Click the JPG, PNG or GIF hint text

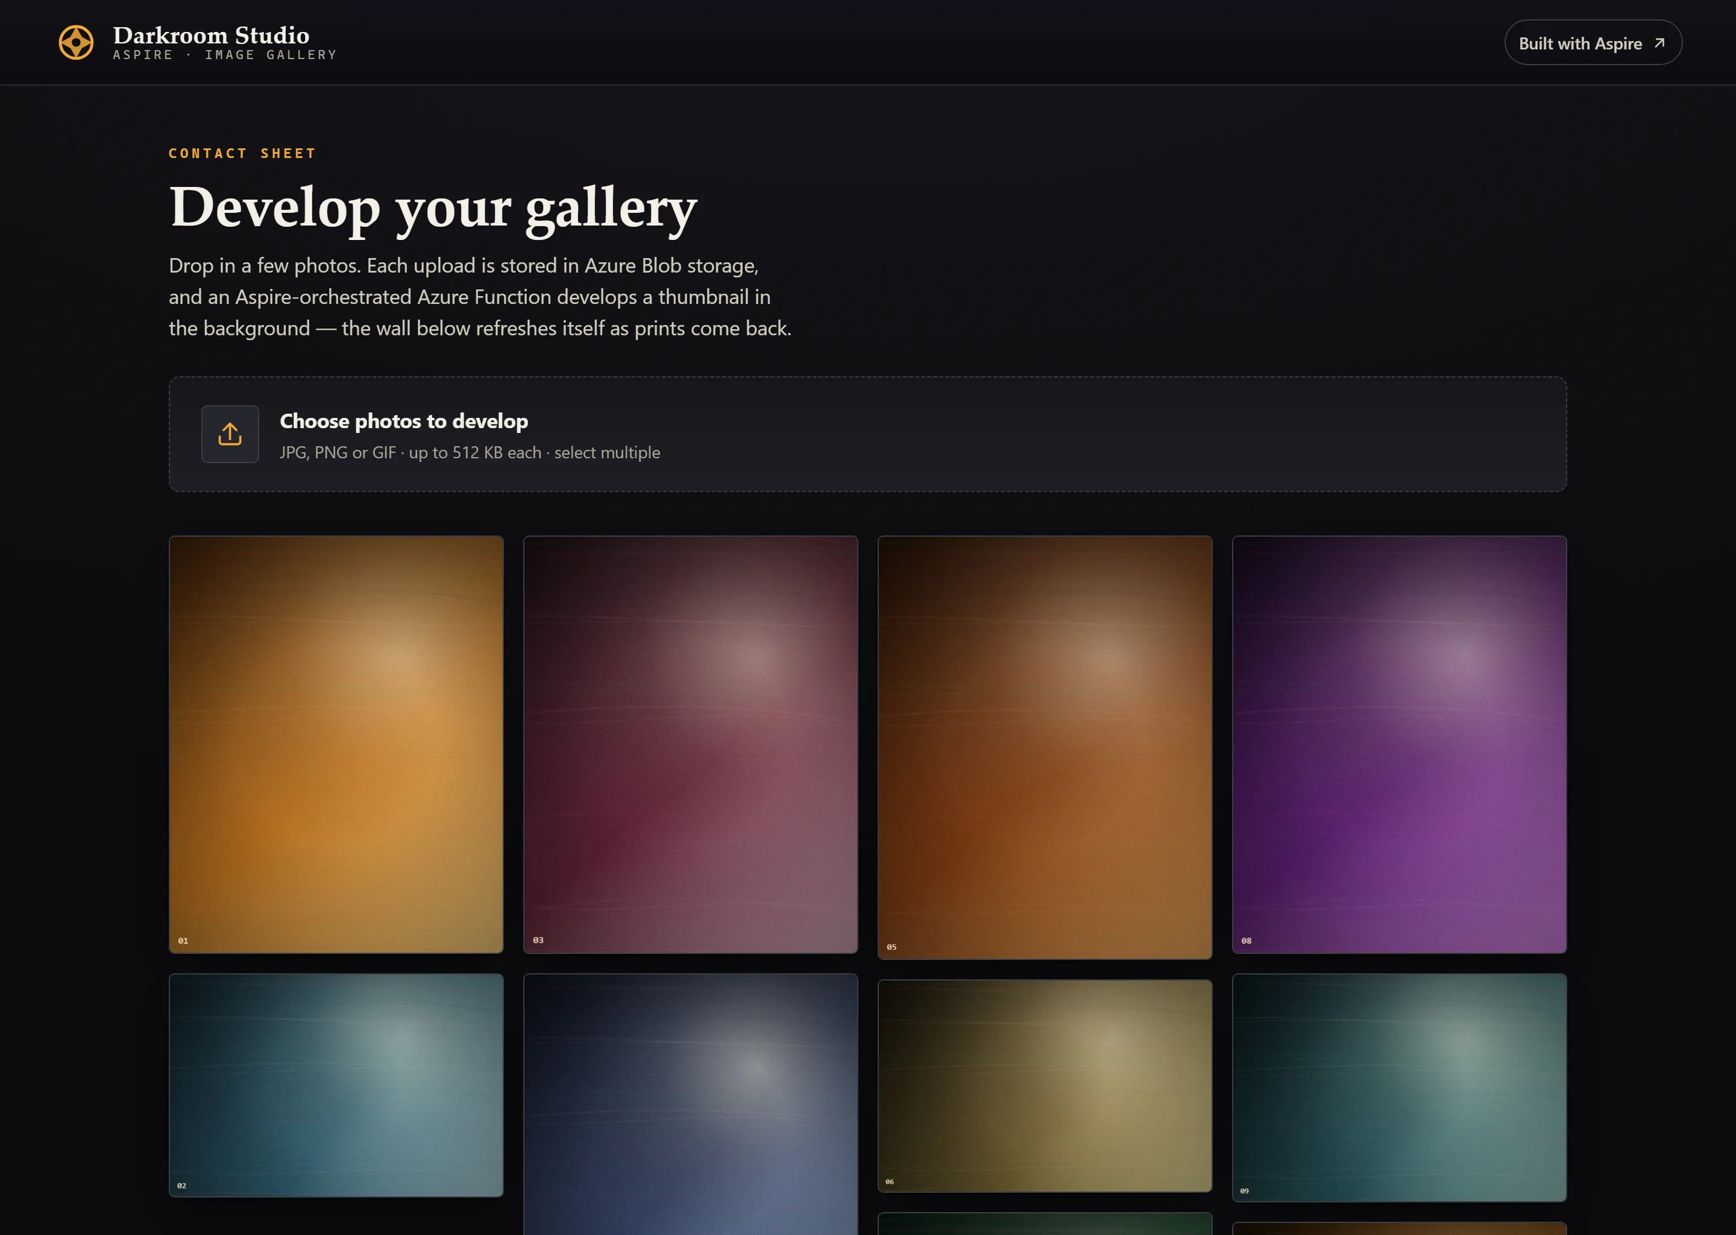point(470,452)
